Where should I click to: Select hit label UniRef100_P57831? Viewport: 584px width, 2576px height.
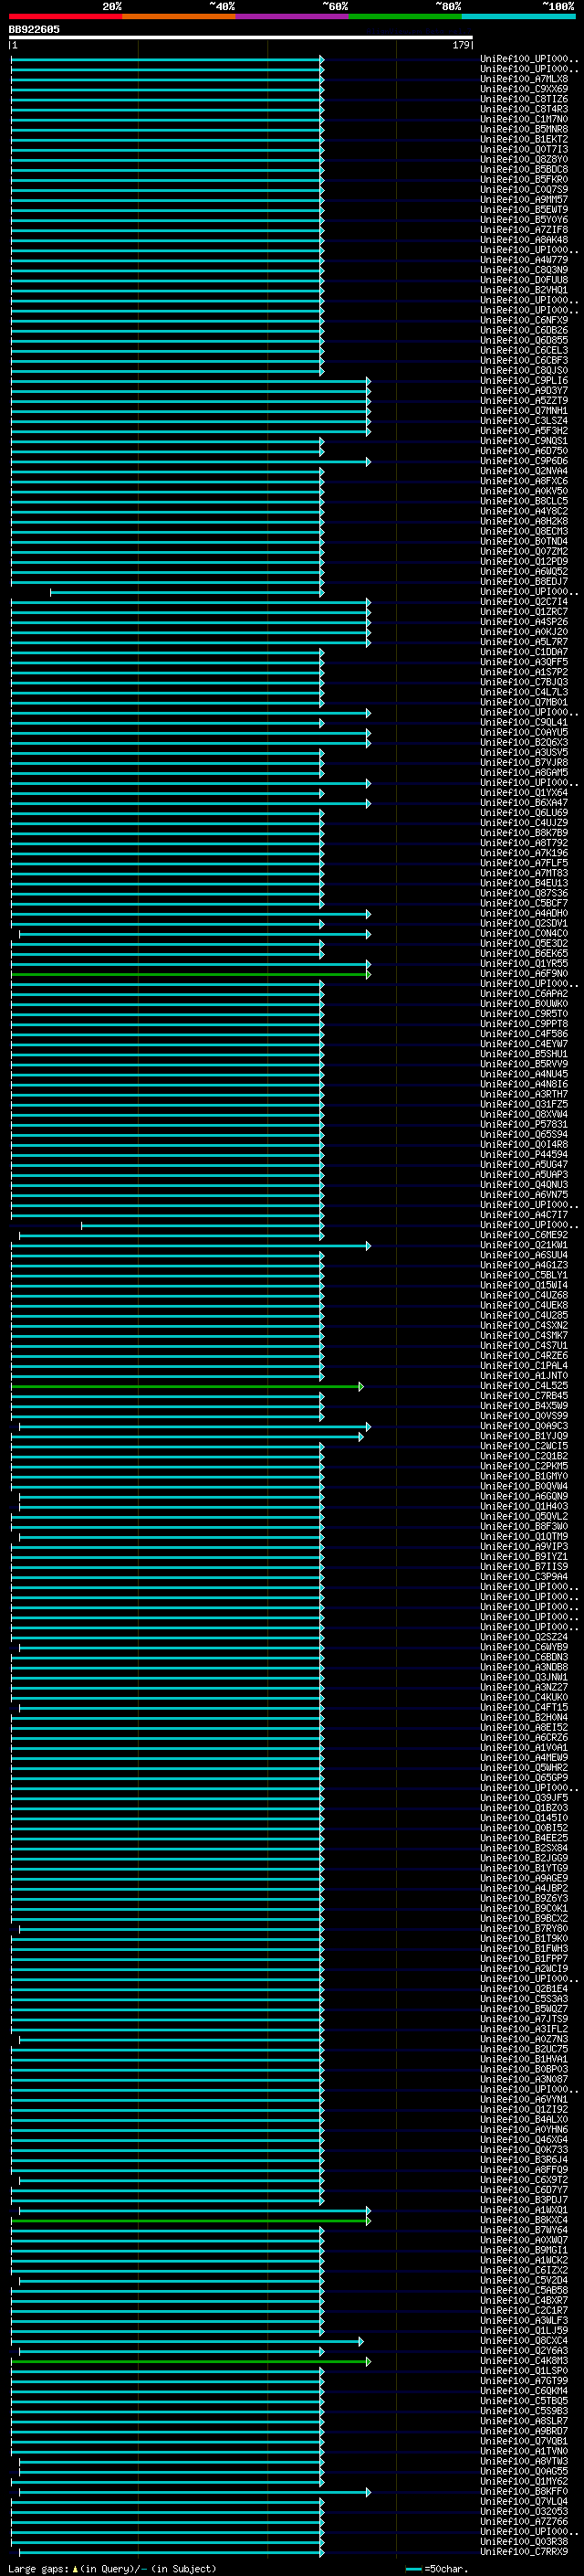click(524, 1124)
